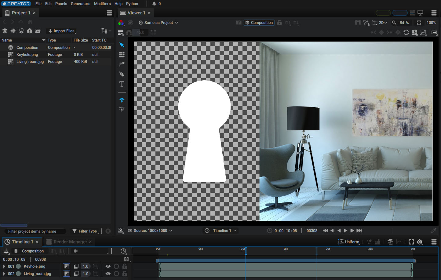
Task: Open the Generators menu
Action: point(81,4)
